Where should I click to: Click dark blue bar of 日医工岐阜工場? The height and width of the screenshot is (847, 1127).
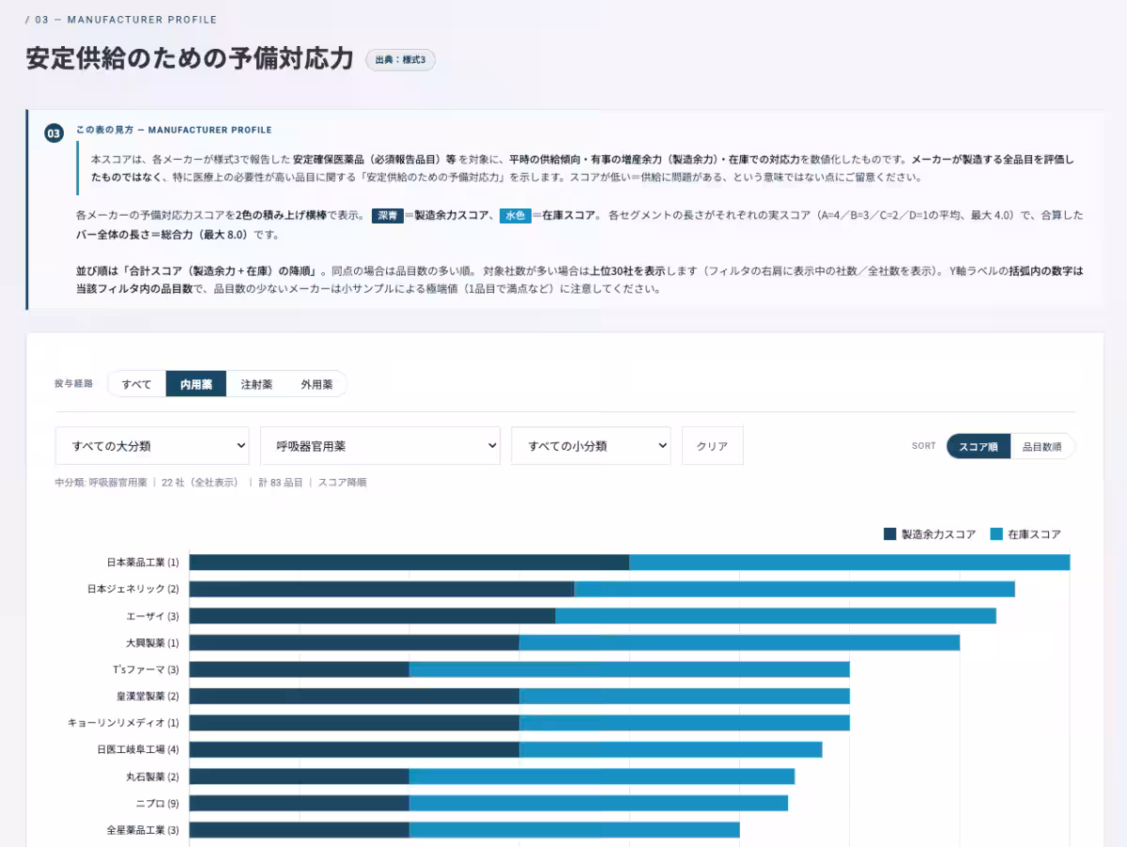coord(354,749)
